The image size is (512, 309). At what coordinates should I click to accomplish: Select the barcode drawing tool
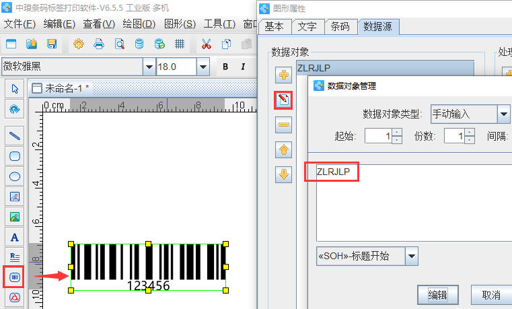14,277
